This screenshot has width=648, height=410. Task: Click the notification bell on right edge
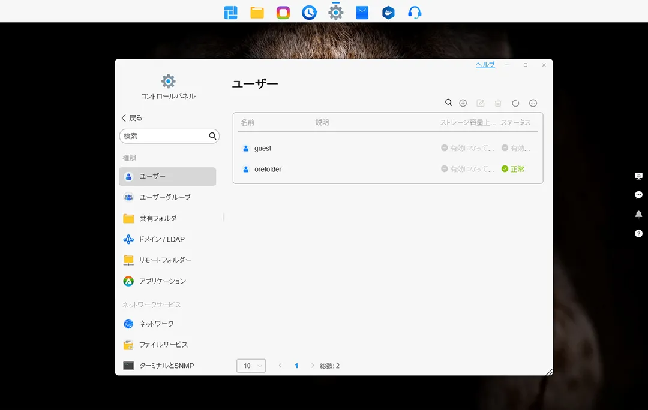point(638,215)
